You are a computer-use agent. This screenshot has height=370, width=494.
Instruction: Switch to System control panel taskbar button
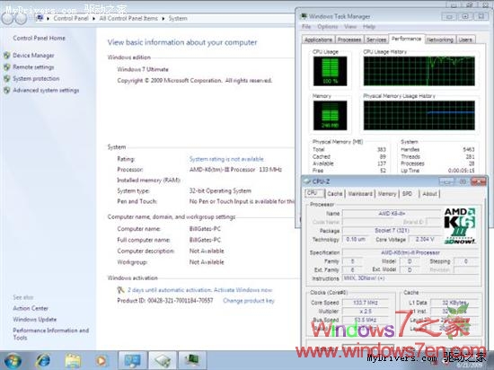(132, 360)
